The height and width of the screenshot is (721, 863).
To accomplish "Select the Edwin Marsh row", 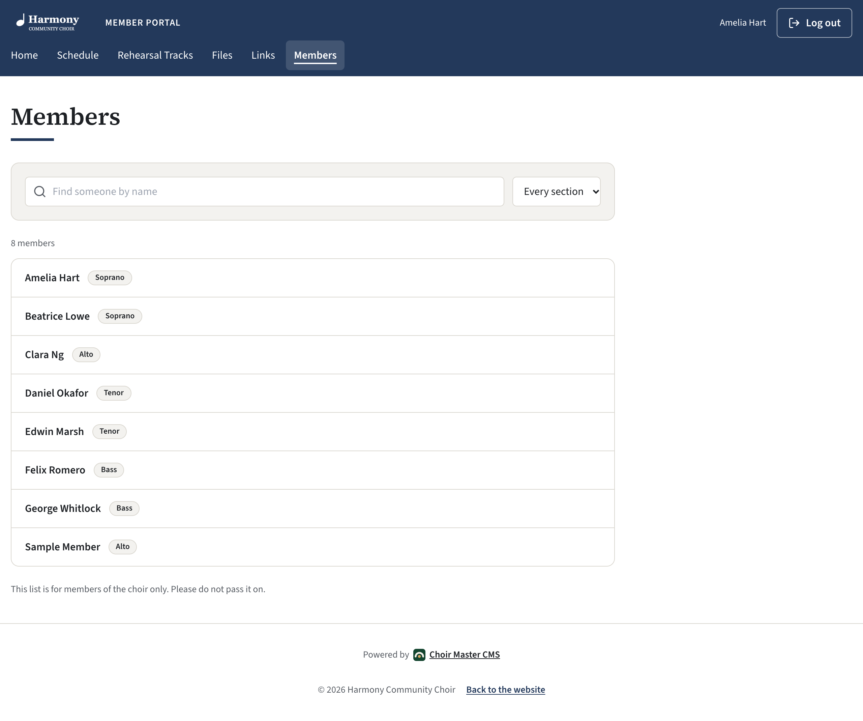I will (x=313, y=432).
